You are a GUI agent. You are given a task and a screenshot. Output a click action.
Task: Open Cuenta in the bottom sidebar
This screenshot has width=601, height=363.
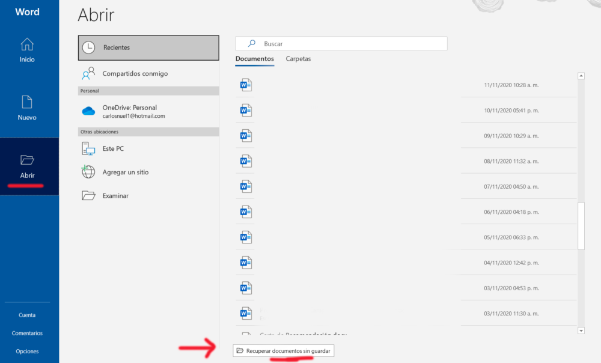[x=27, y=315]
